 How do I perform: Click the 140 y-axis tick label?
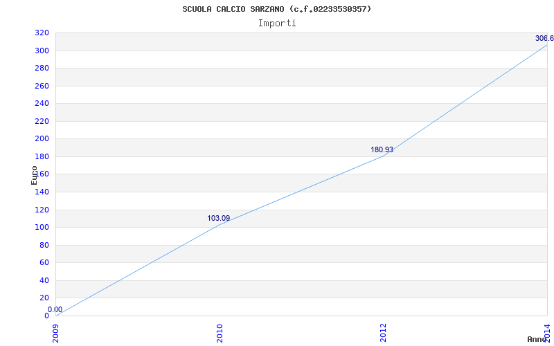pos(42,192)
